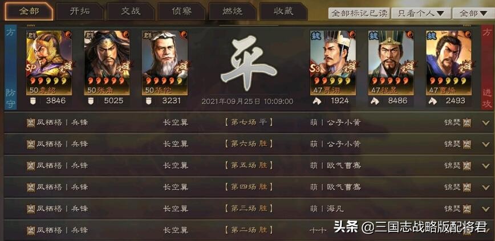
Task: Click the yin-yang icon on 张角 card
Action: 125,34
